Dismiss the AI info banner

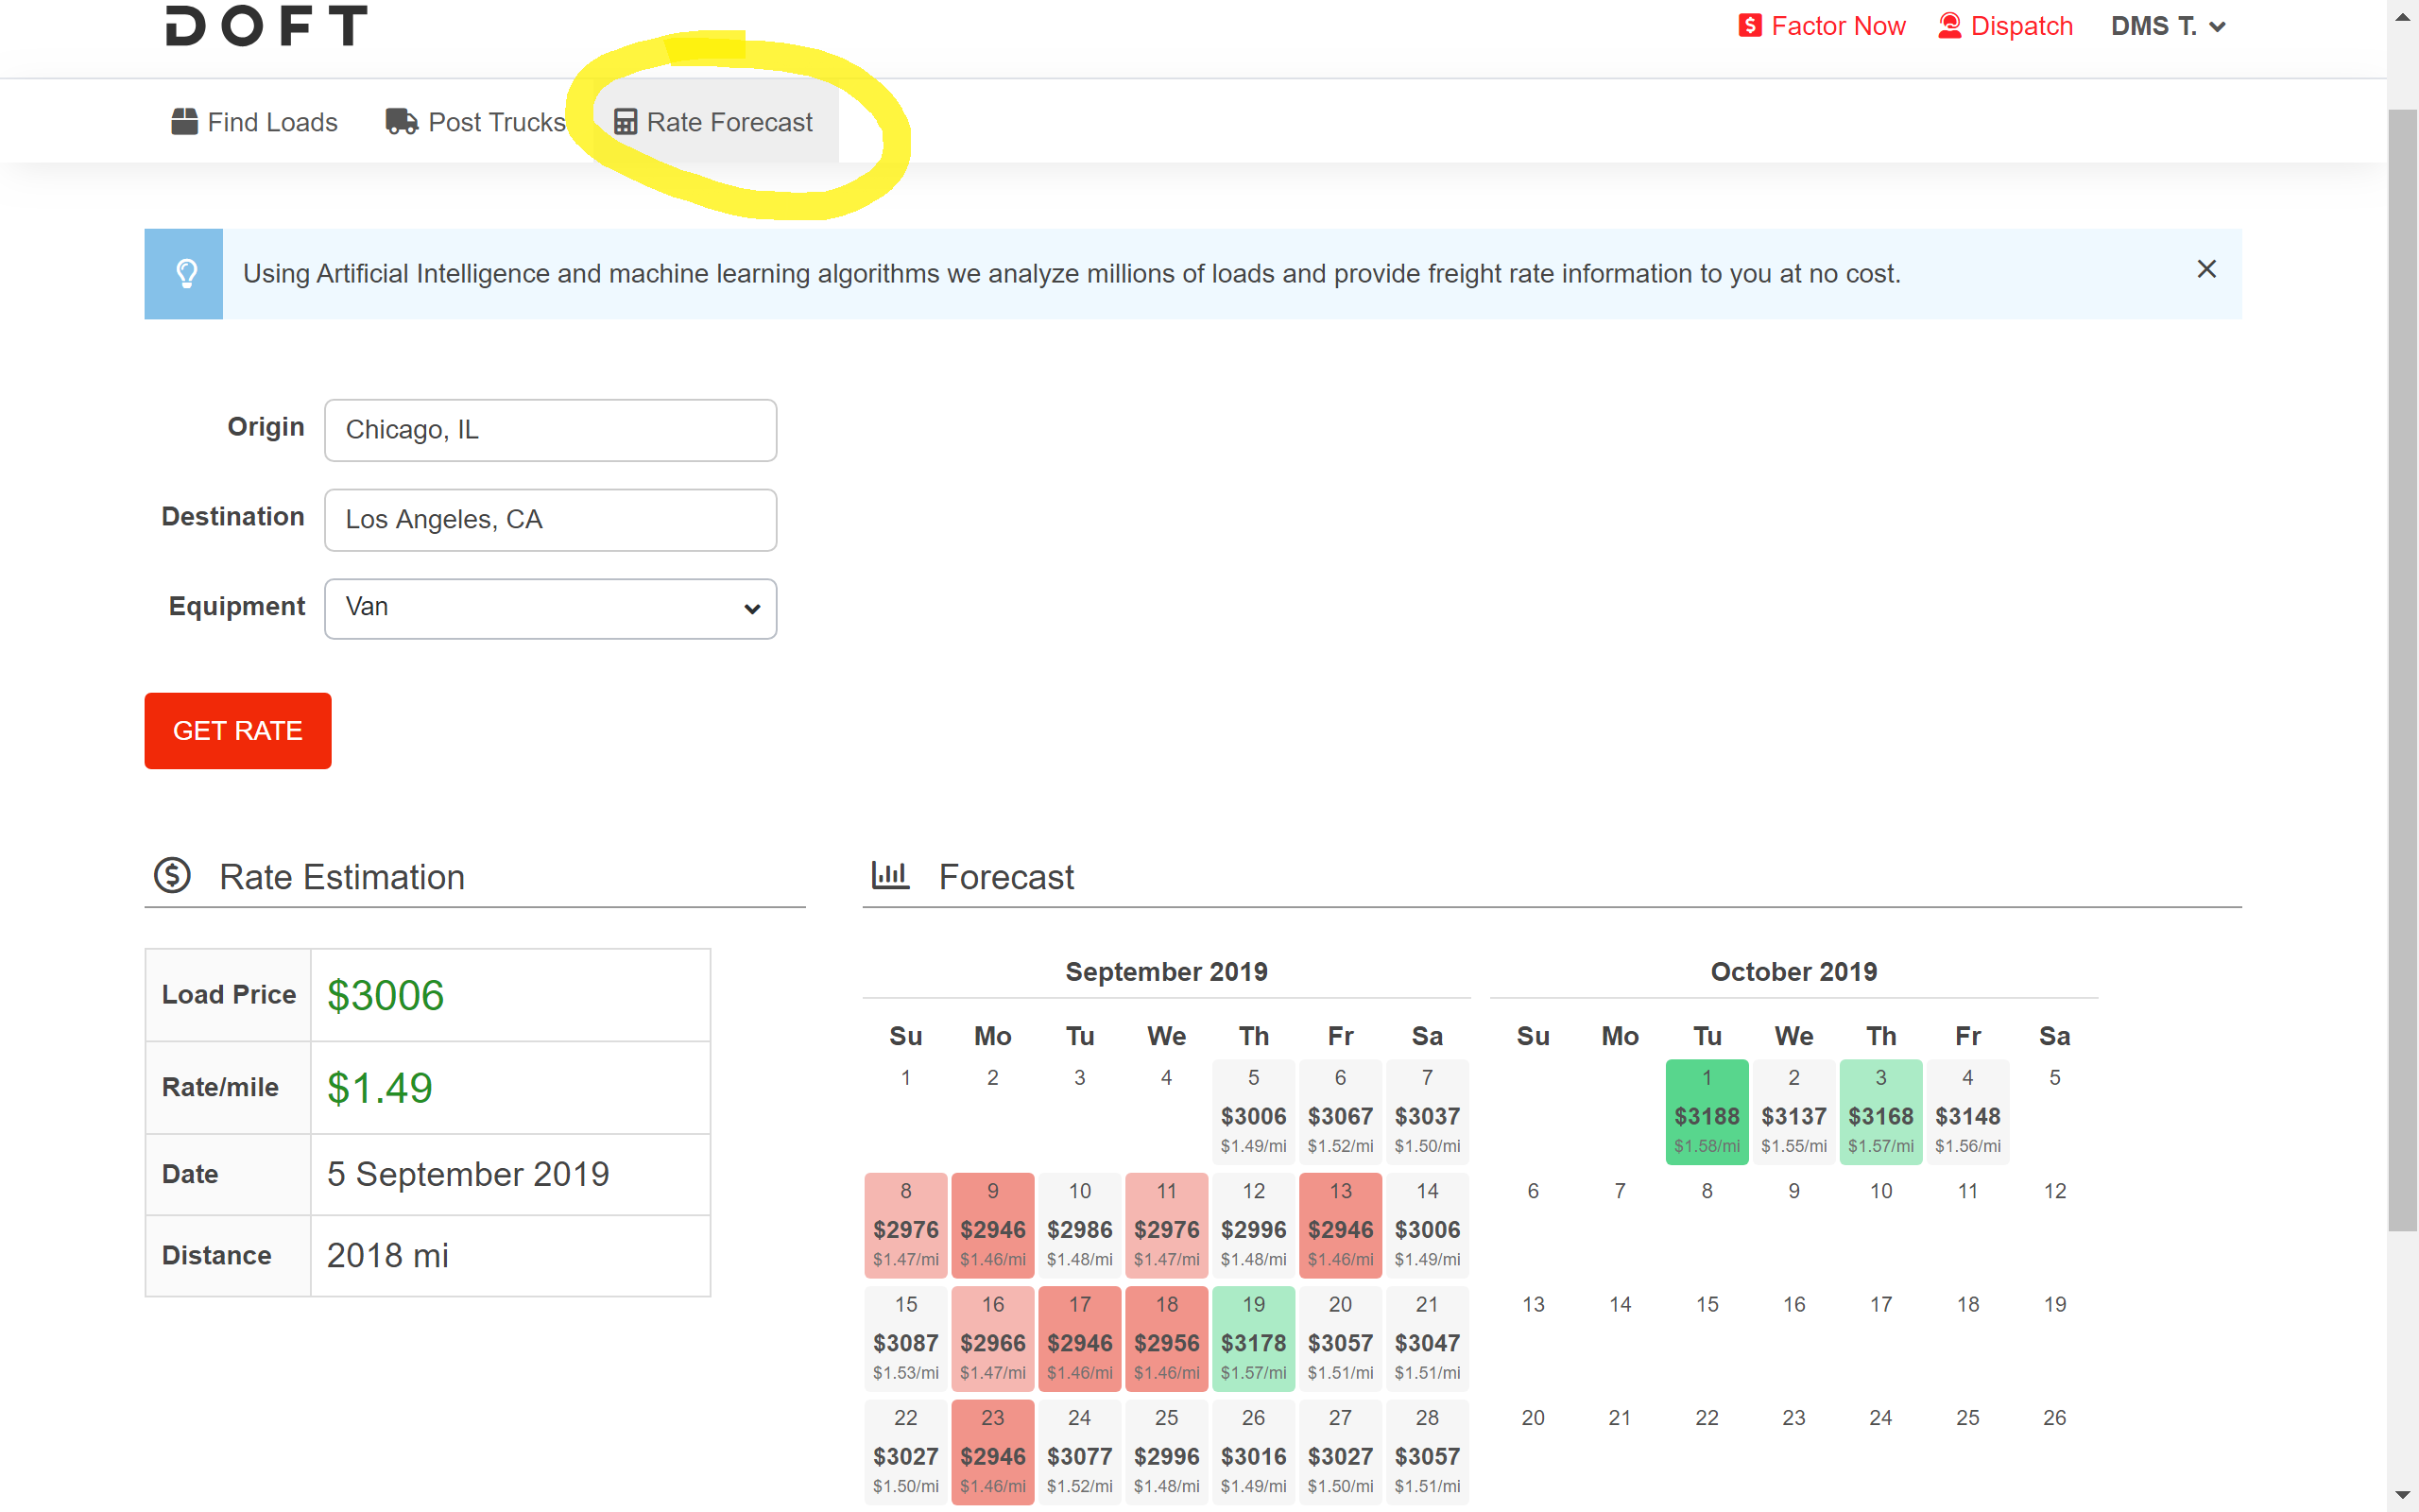click(2206, 269)
